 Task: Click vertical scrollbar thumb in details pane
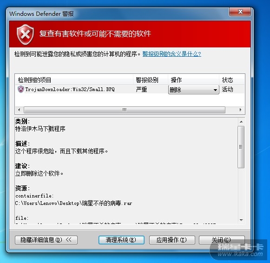(241, 147)
